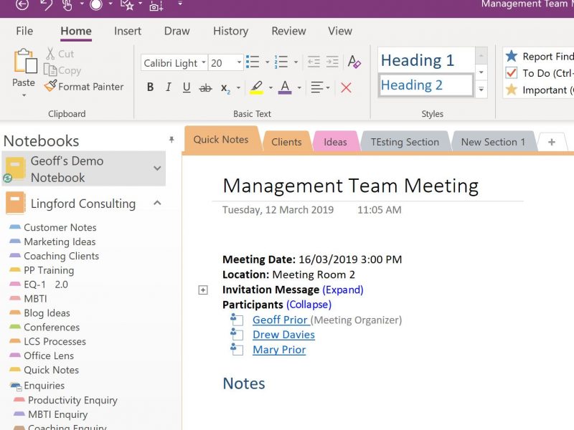
Task: Expand Geoff's Demo Notebook chevron
Action: point(157,168)
